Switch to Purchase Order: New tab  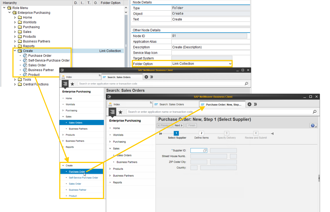click(223, 105)
